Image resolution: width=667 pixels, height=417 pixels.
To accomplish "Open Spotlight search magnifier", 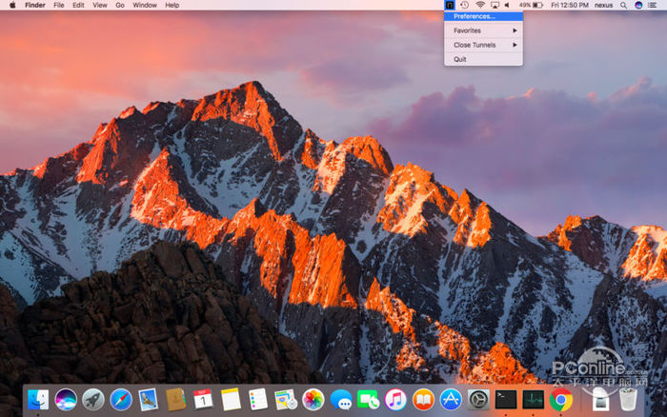I will pos(624,5).
